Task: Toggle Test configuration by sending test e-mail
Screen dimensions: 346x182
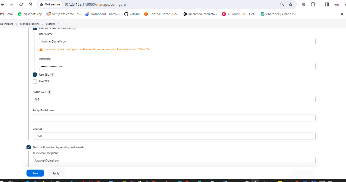Action: pos(29,147)
